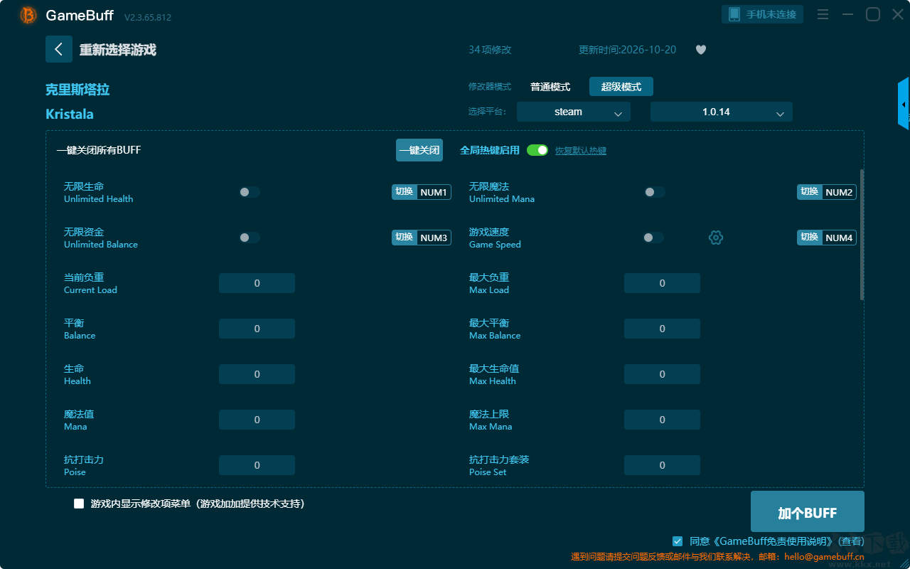Open Game Speed gear settings
The height and width of the screenshot is (569, 910).
tap(716, 238)
